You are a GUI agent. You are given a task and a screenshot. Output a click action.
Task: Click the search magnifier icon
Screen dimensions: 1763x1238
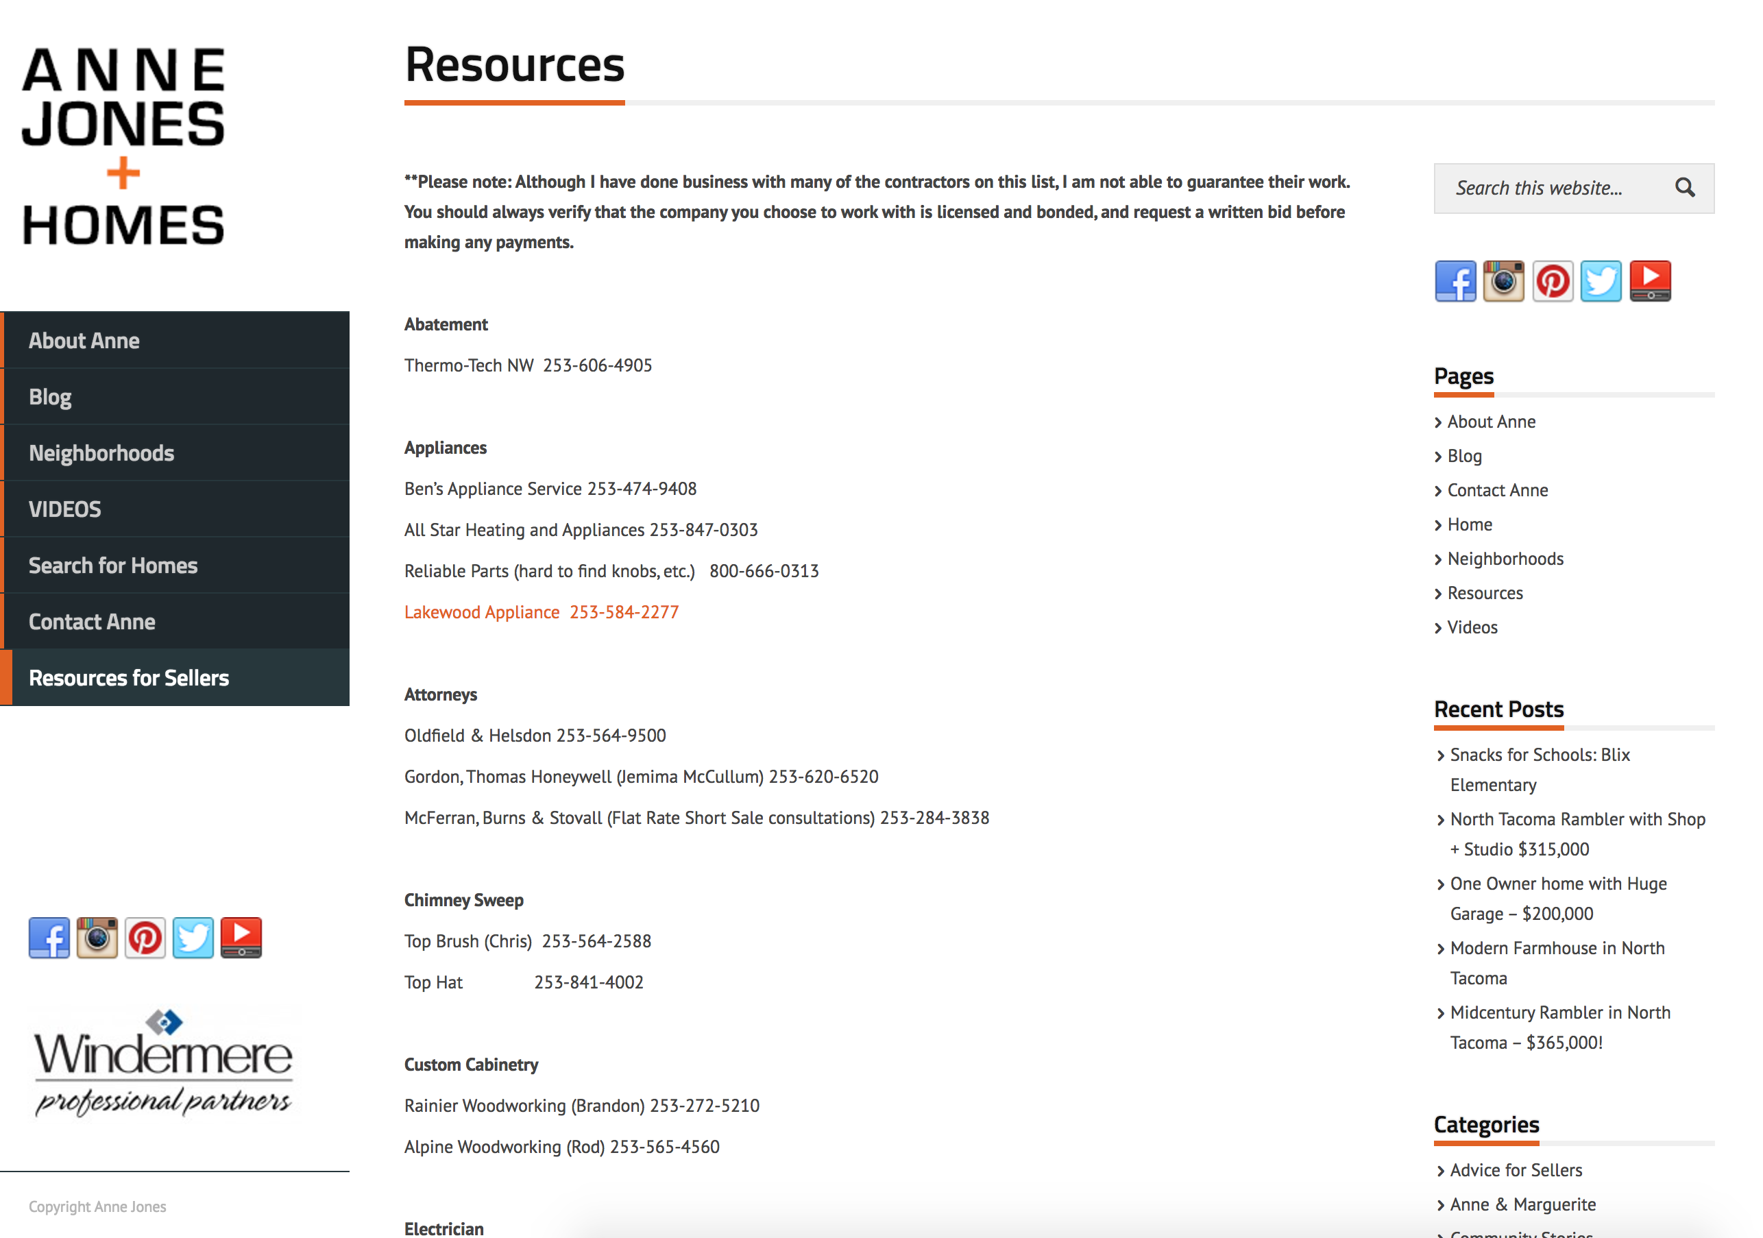click(1685, 187)
